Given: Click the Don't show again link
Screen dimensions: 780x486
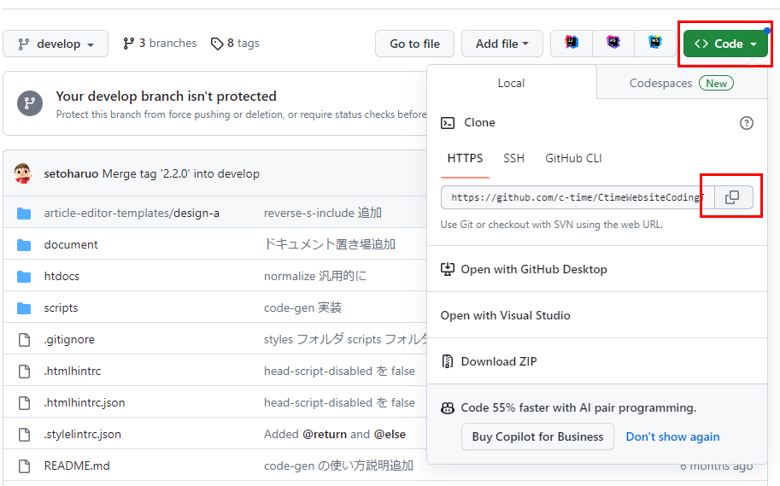Looking at the screenshot, I should [672, 436].
